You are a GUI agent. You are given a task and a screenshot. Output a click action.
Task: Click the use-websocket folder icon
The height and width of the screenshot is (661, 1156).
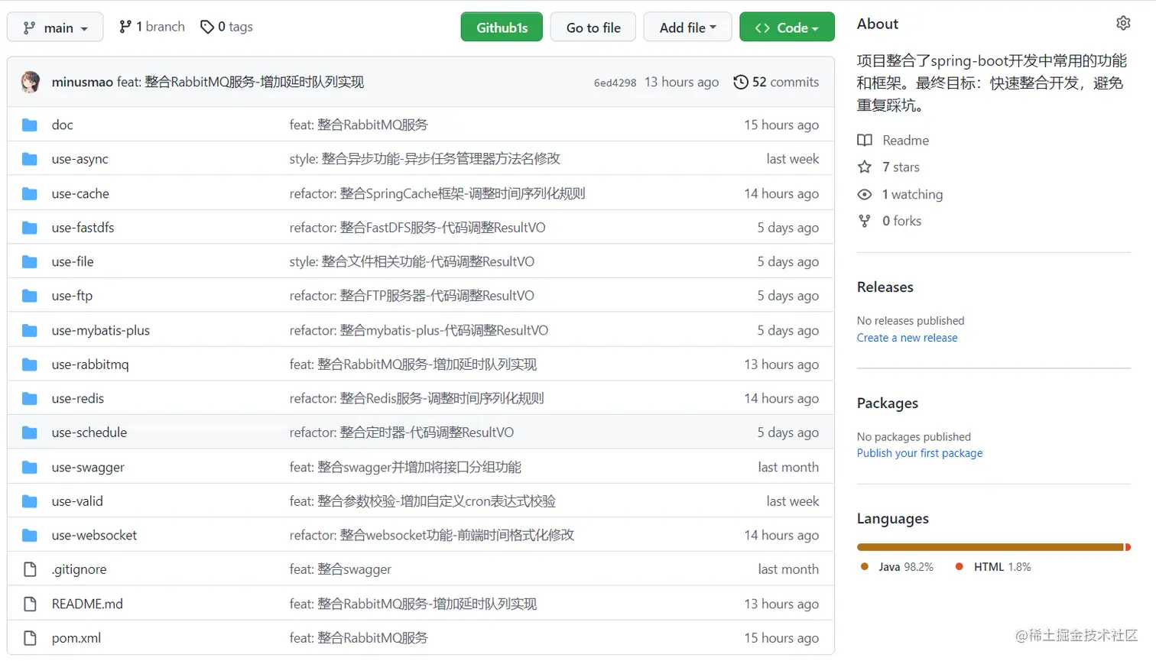pyautogui.click(x=30, y=535)
